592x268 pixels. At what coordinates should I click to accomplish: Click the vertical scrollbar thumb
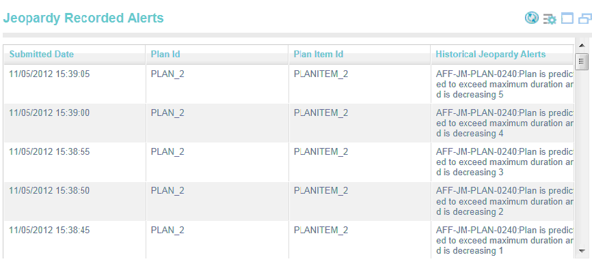[582, 62]
